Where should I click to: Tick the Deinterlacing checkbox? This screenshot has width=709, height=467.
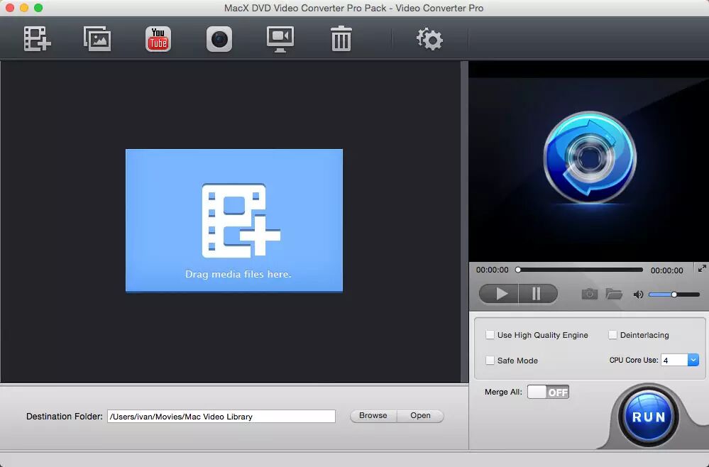(x=612, y=335)
